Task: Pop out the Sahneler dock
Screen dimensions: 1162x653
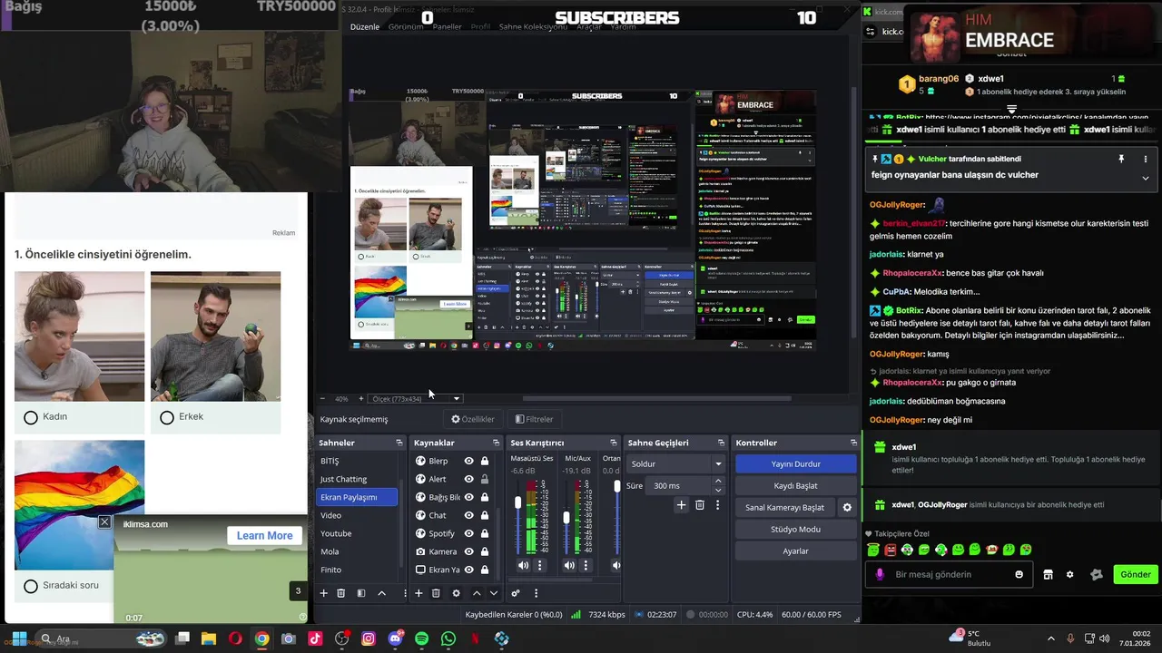Action: pyautogui.click(x=399, y=443)
